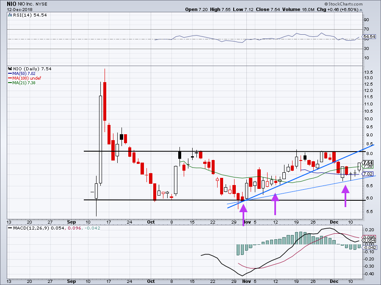Click the candlestick icon beside NIO (Daily)
This screenshot has height=285, width=381.
(x=10, y=69)
